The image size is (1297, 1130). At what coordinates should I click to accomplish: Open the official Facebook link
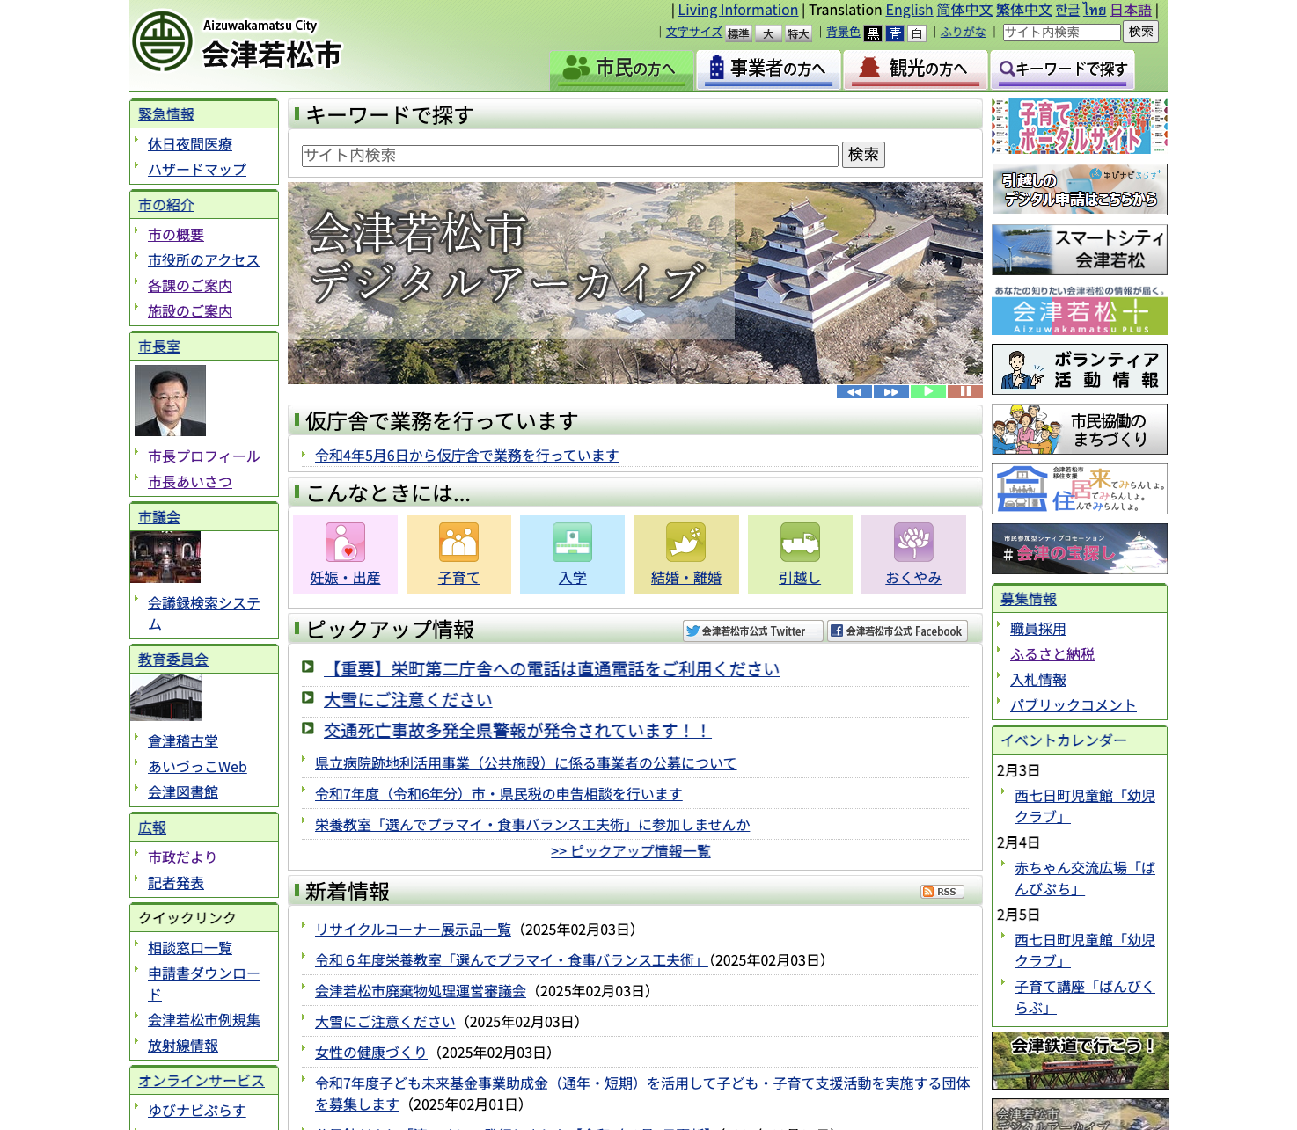tap(898, 631)
